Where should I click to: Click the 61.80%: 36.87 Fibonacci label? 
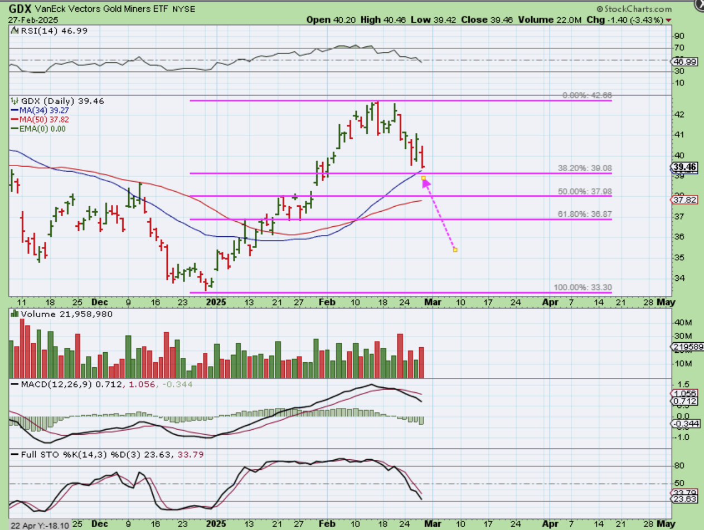pyautogui.click(x=585, y=214)
